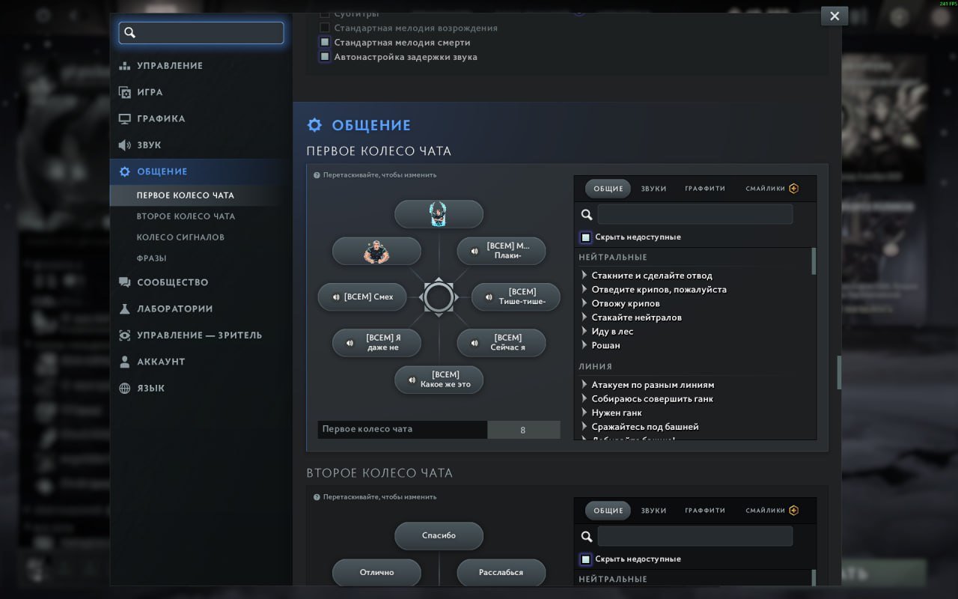
Task: Click the plus badge next to Смайлики
Action: pos(793,189)
